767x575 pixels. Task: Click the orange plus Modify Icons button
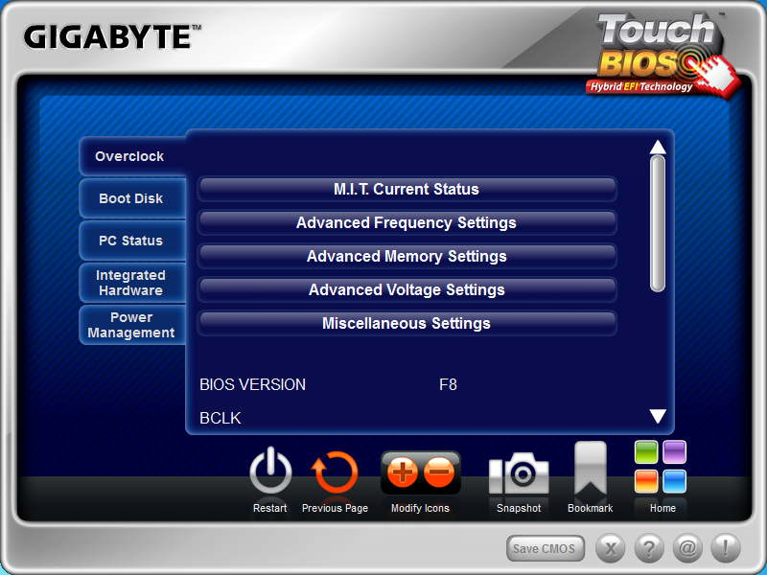coord(402,471)
